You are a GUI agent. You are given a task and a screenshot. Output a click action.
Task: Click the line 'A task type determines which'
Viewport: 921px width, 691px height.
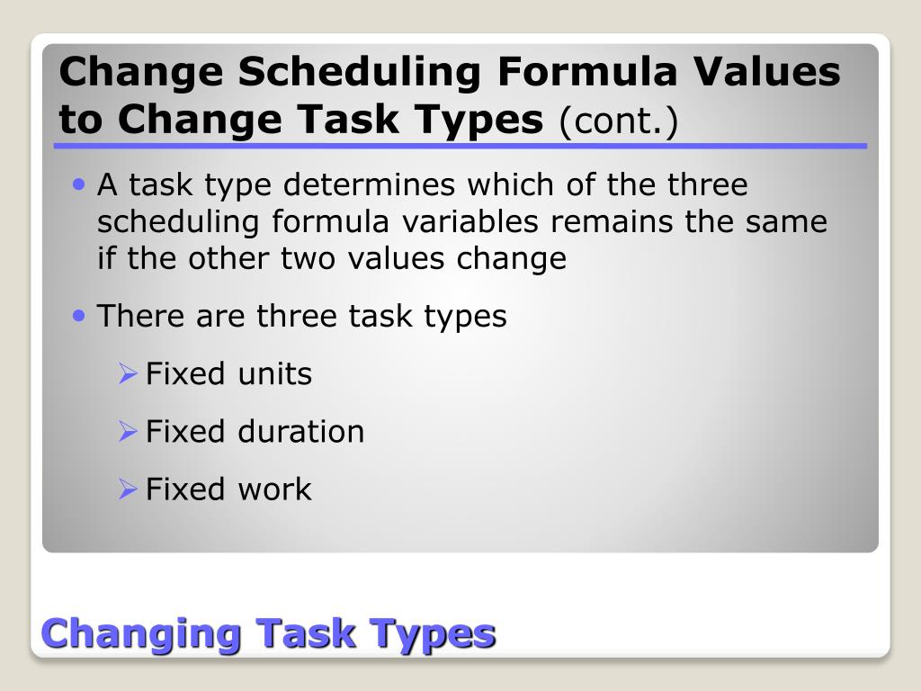(423, 185)
